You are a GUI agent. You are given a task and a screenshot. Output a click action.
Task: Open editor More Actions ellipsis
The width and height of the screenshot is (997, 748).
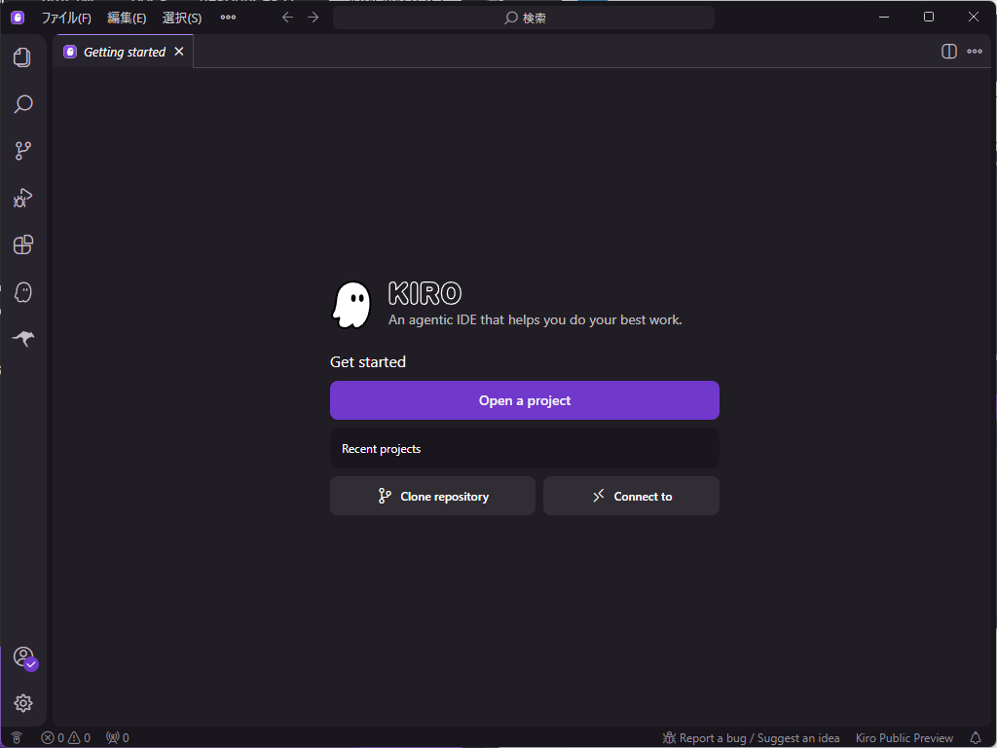pyautogui.click(x=975, y=52)
